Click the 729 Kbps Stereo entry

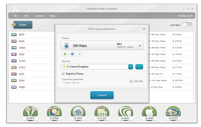(x=158, y=61)
